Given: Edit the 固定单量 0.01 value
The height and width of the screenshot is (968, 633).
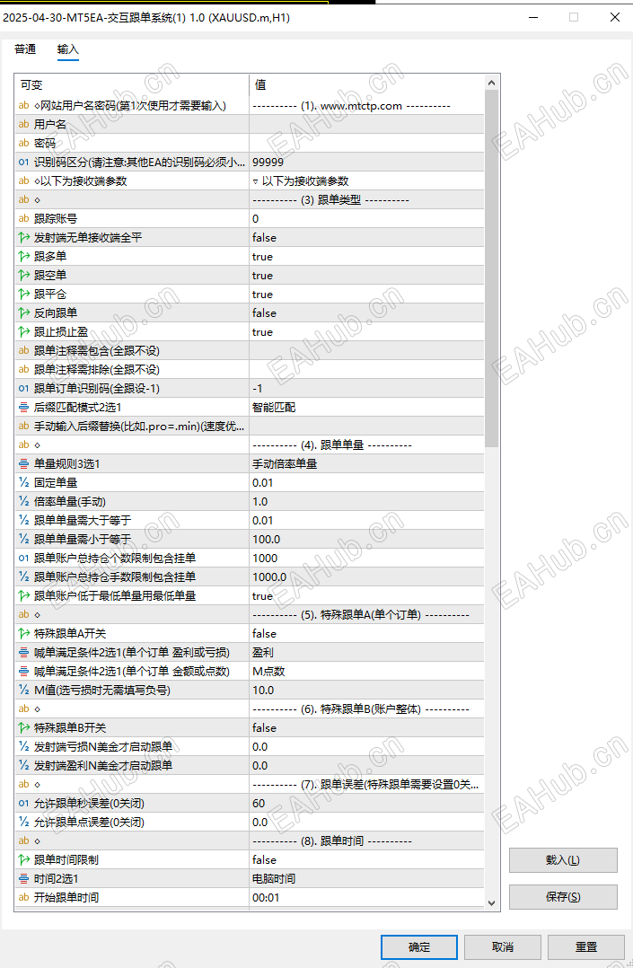Looking at the screenshot, I should [367, 483].
